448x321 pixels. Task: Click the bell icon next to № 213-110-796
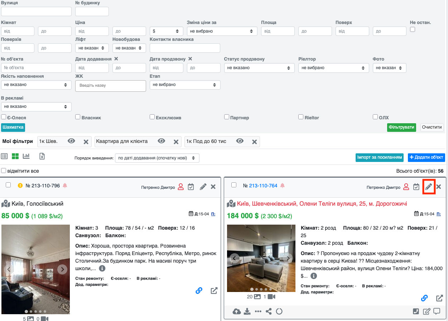[x=65, y=186]
